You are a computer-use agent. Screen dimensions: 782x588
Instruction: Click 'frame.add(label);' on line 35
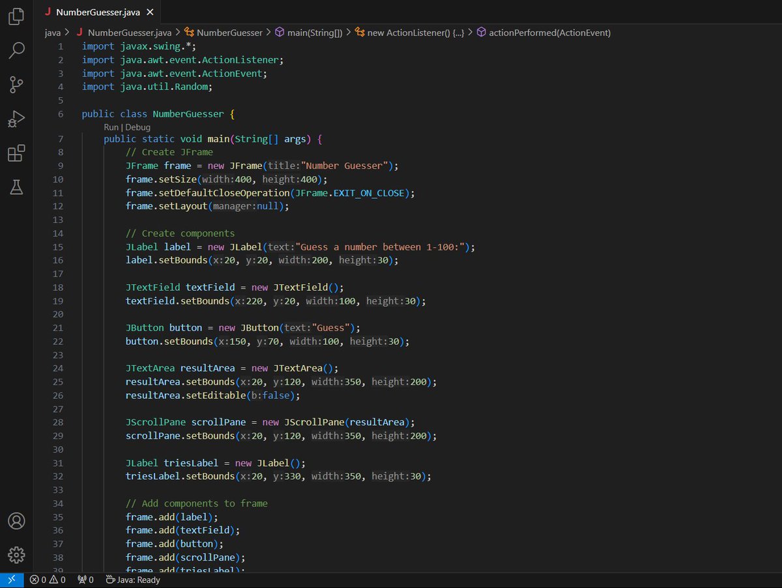click(172, 517)
